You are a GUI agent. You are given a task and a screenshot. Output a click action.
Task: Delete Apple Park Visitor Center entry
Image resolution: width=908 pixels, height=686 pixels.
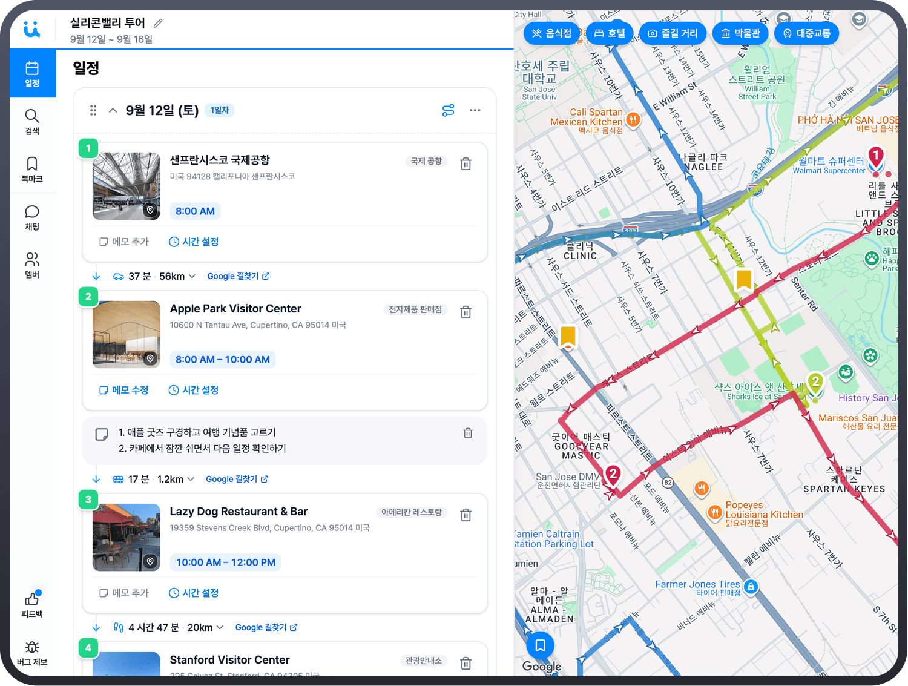pyautogui.click(x=466, y=312)
